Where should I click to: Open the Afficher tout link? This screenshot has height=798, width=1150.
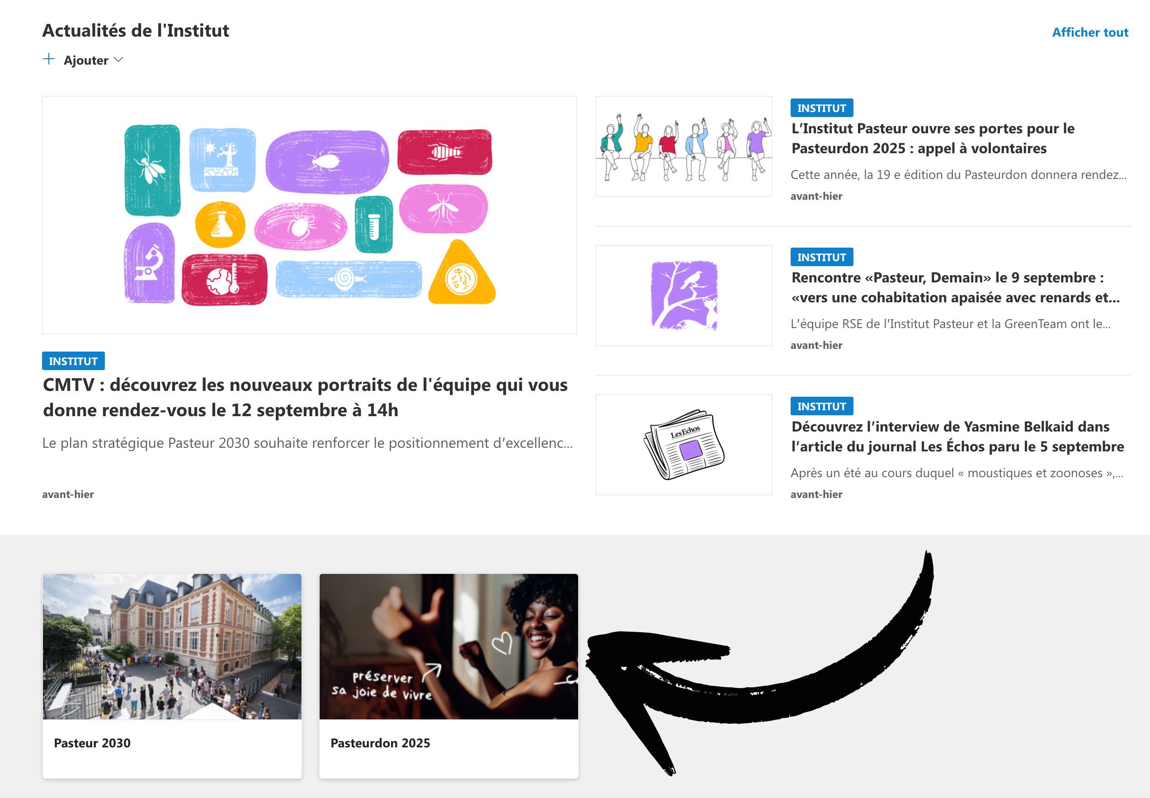[x=1090, y=33]
